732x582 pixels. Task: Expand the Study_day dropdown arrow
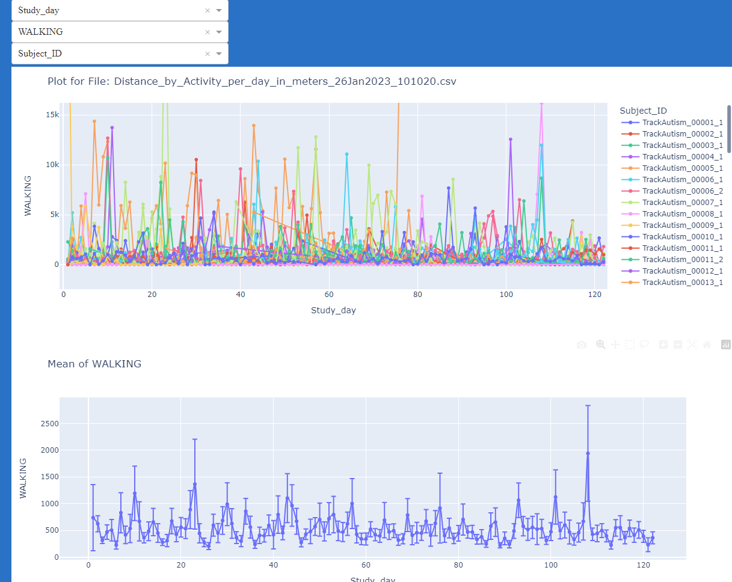(x=219, y=10)
